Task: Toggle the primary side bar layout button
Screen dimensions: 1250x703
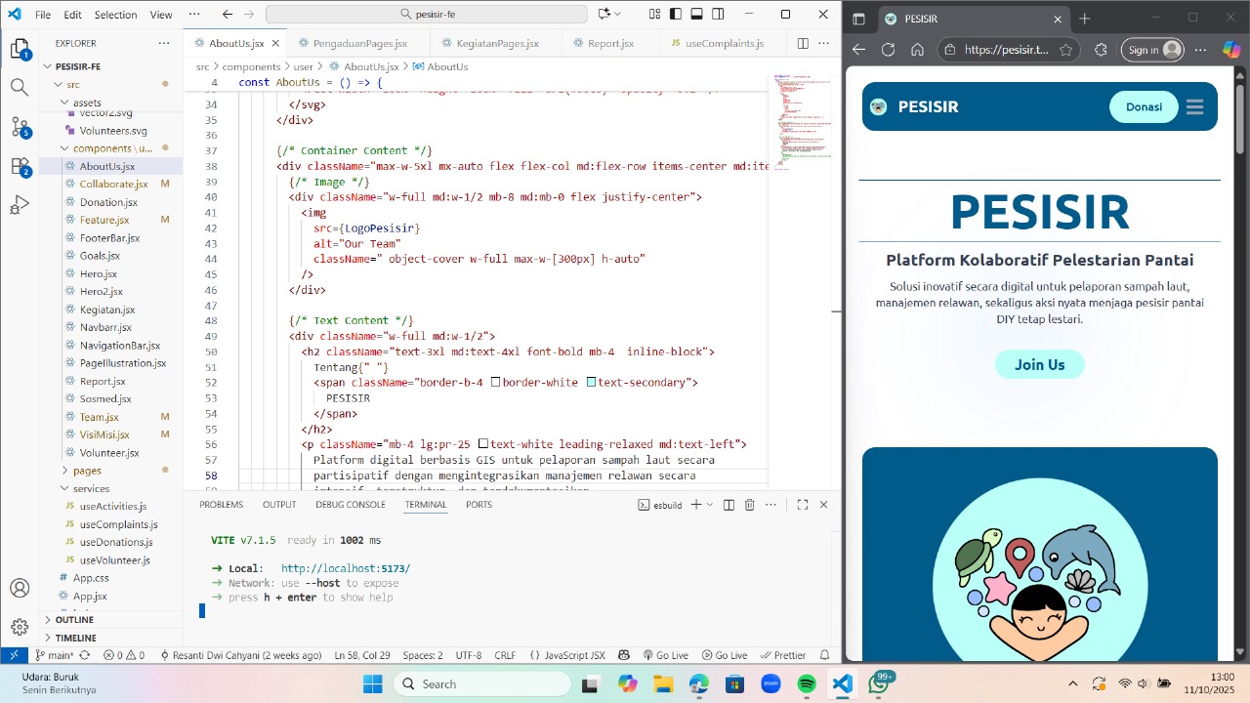Action: (675, 15)
